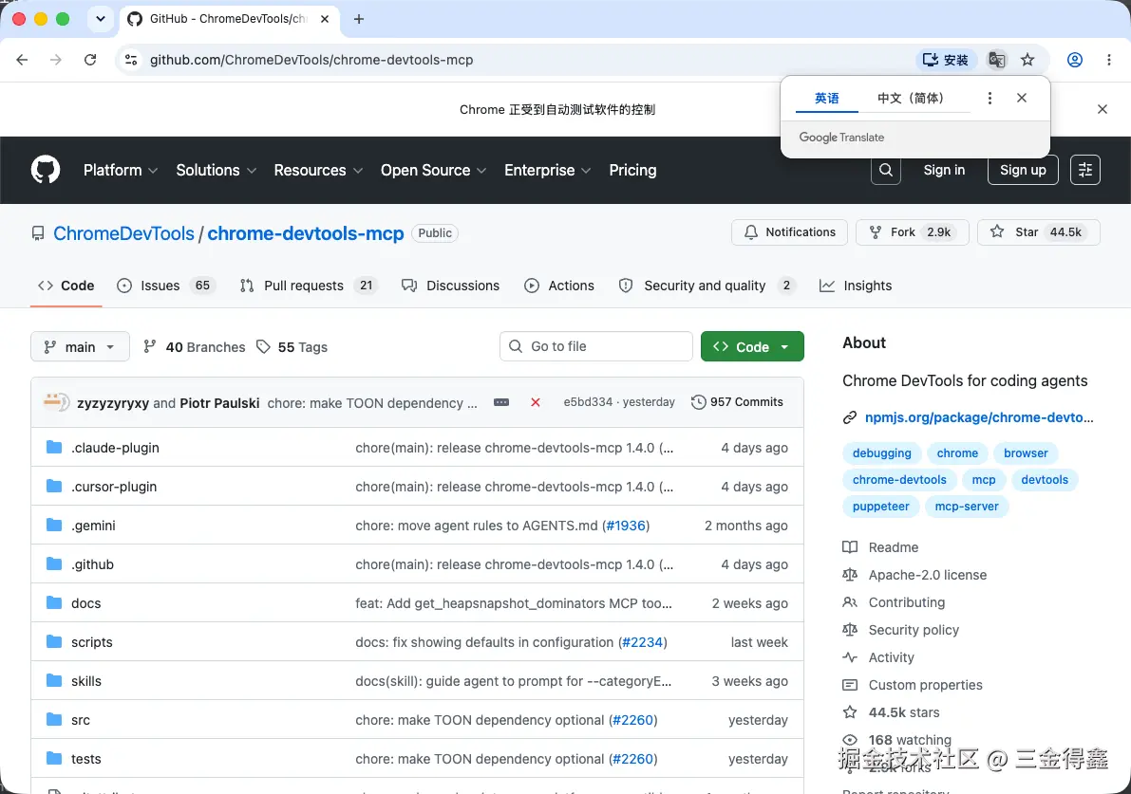Click the browser address bar
Image resolution: width=1131 pixels, height=794 pixels.
(519, 60)
